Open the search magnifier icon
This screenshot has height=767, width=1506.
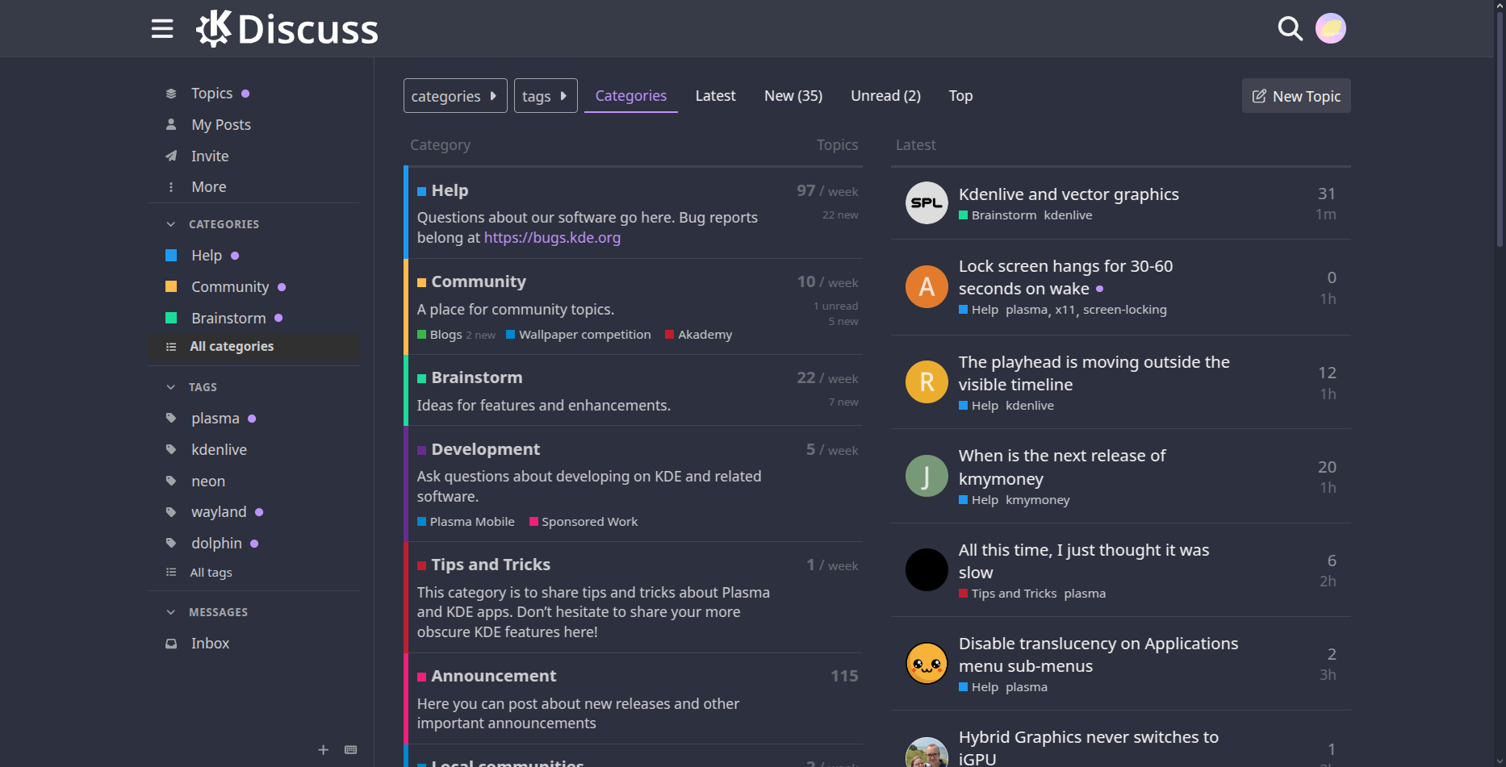pyautogui.click(x=1290, y=29)
